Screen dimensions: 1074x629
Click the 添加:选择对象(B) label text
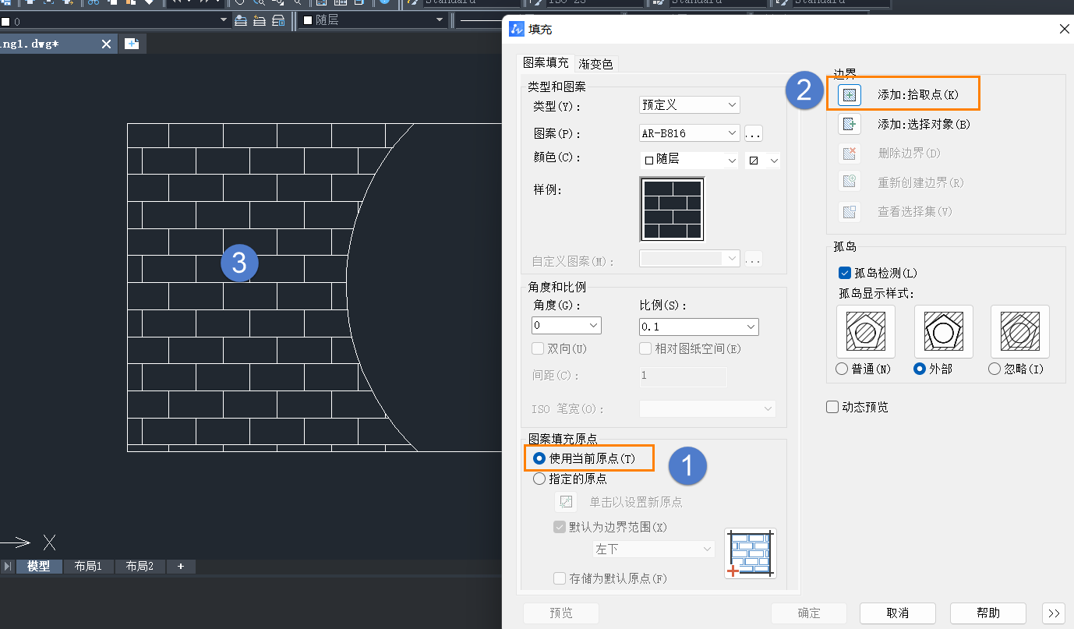924,124
